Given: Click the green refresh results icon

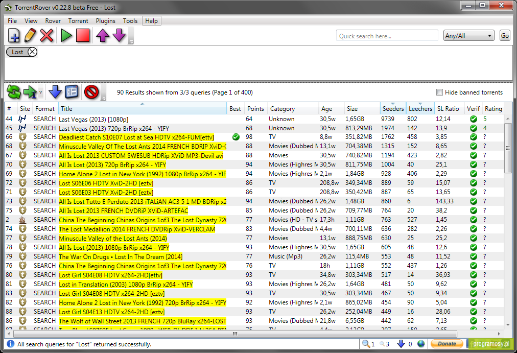Looking at the screenshot, I should (13, 92).
